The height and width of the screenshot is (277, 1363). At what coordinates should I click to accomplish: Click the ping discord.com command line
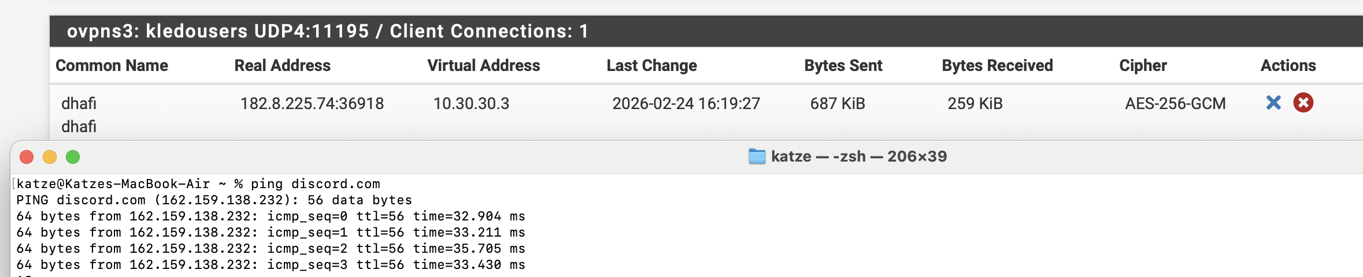315,184
